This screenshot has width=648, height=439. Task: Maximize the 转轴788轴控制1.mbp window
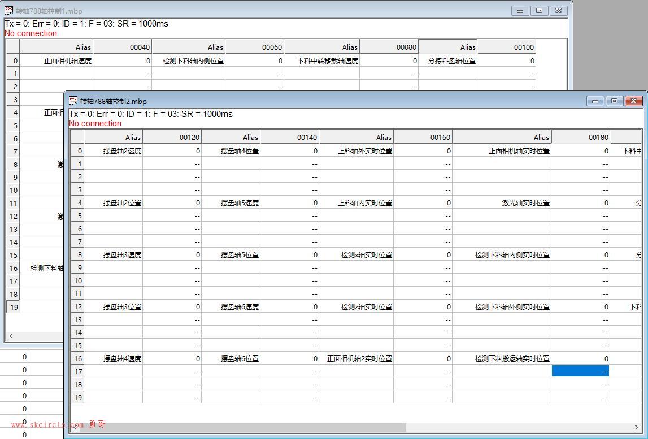point(539,11)
